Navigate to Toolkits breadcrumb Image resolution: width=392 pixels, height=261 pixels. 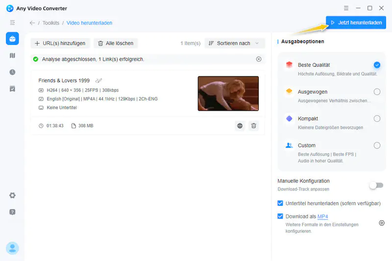pyautogui.click(x=50, y=23)
